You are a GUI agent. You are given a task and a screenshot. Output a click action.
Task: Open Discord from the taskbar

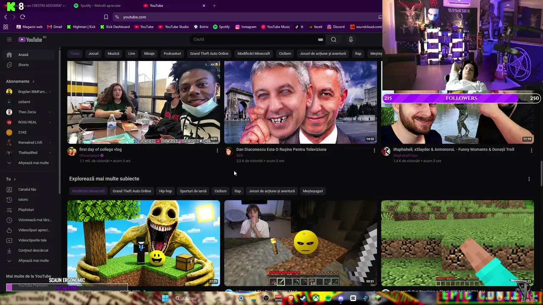(x=341, y=298)
